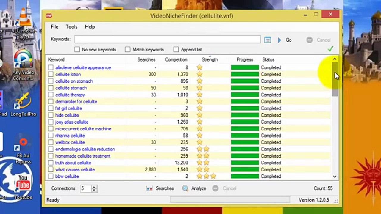Click the VideoNicheFinder title bar app icon
The width and height of the screenshot is (381, 214).
[x=49, y=16]
